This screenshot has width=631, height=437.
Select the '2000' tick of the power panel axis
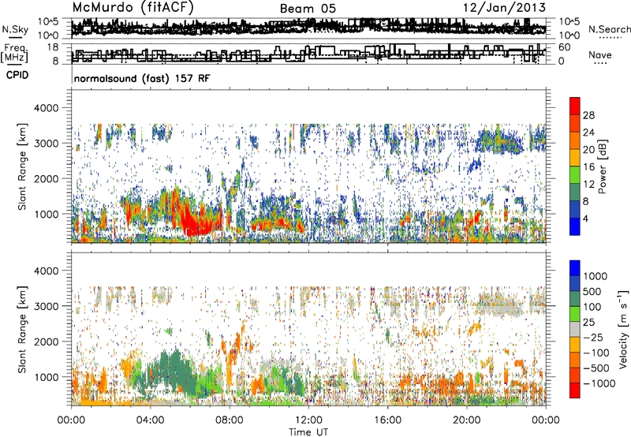tap(46, 178)
